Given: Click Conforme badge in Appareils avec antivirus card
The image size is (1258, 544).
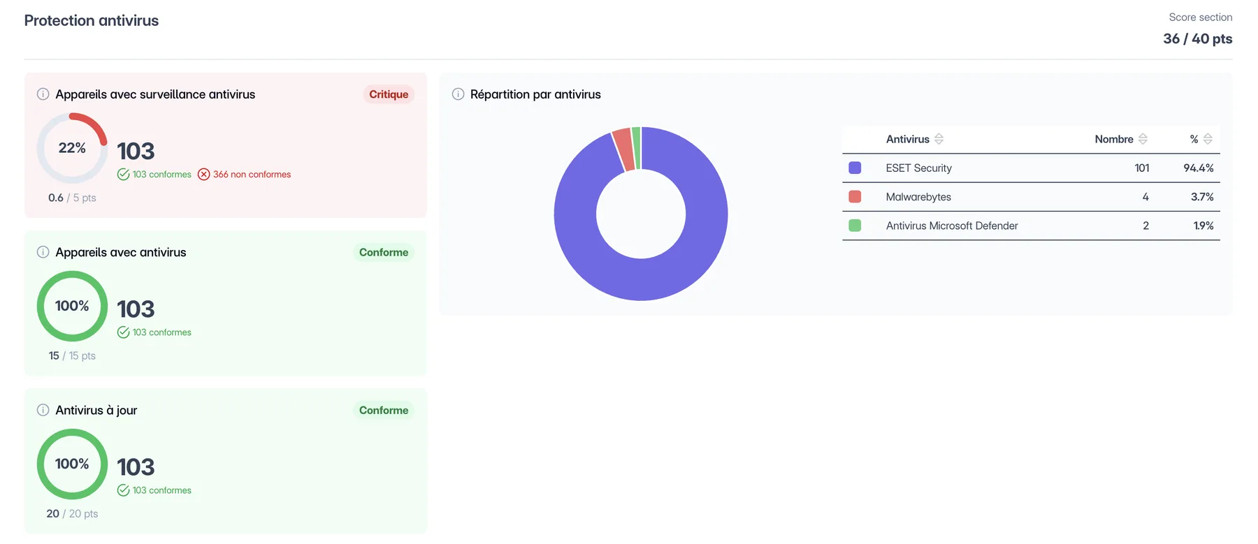Looking at the screenshot, I should pyautogui.click(x=384, y=252).
